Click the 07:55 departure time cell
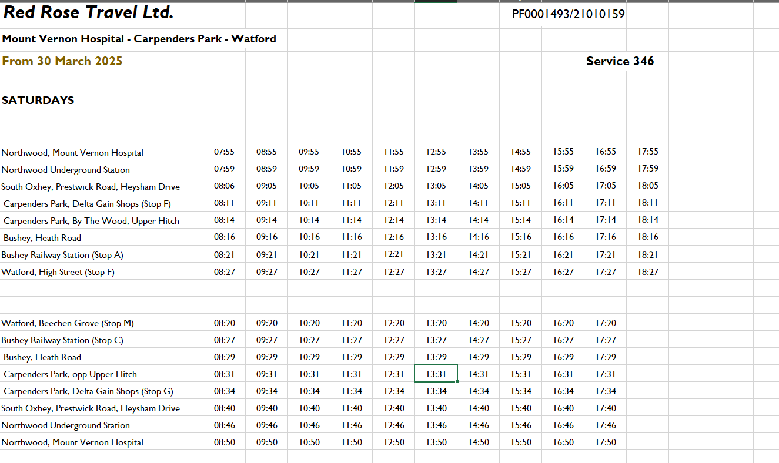Image resolution: width=779 pixels, height=463 pixels. pyautogui.click(x=224, y=152)
